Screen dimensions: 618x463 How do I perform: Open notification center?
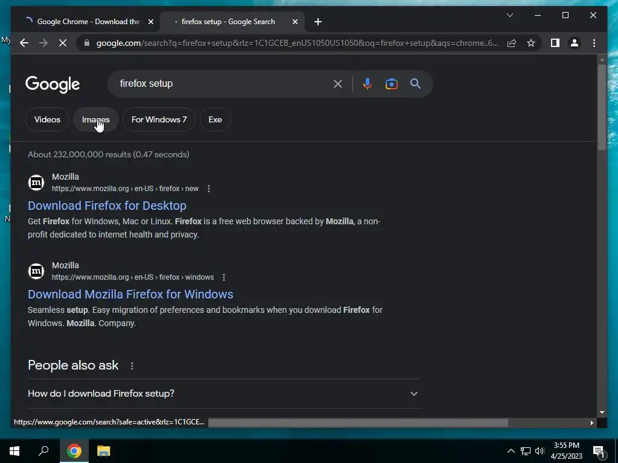(x=599, y=452)
